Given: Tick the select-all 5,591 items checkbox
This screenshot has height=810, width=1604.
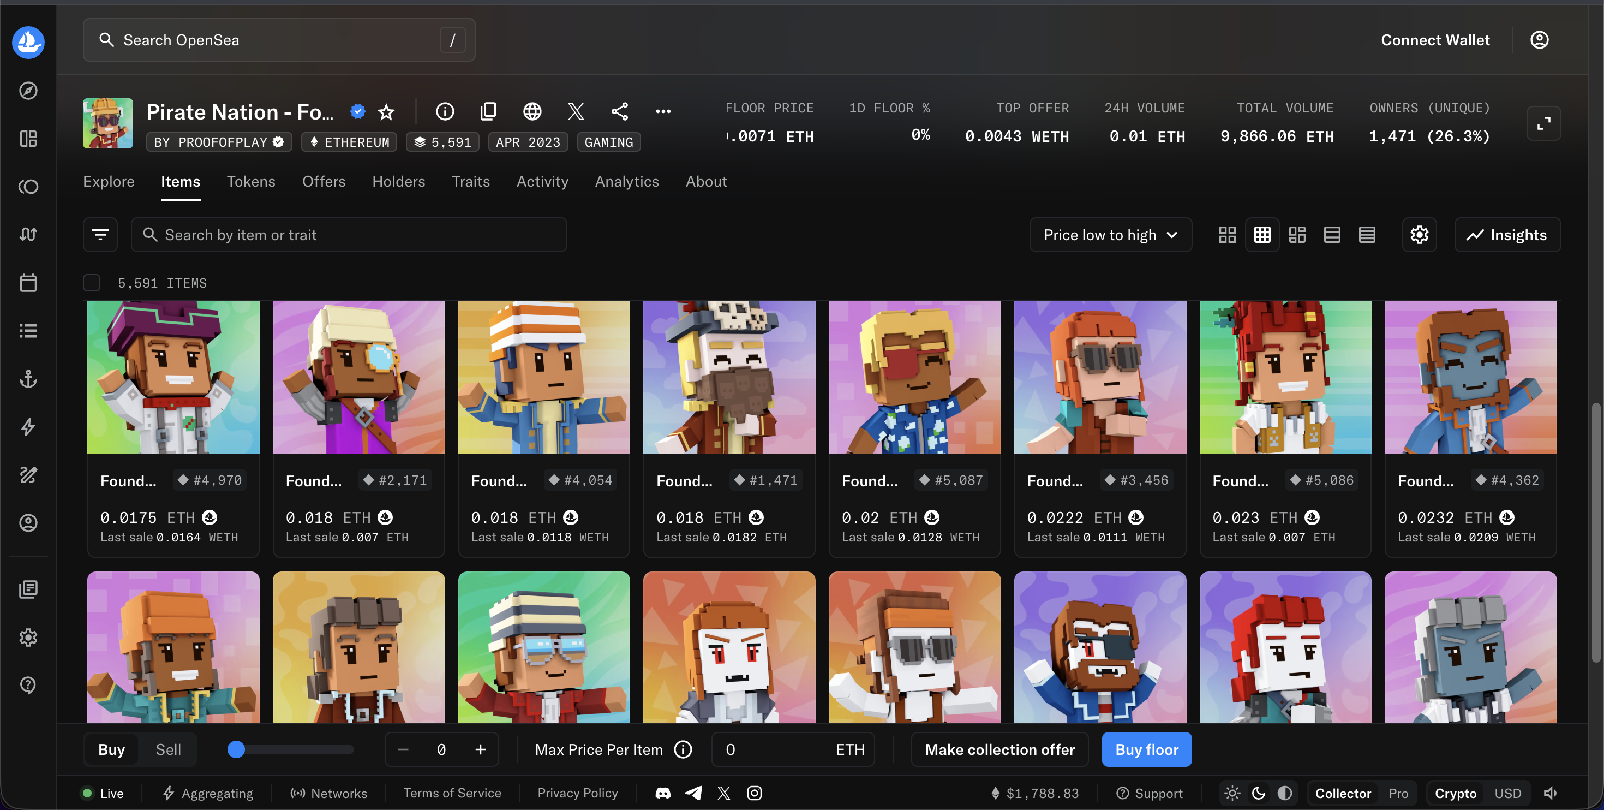Looking at the screenshot, I should [92, 283].
